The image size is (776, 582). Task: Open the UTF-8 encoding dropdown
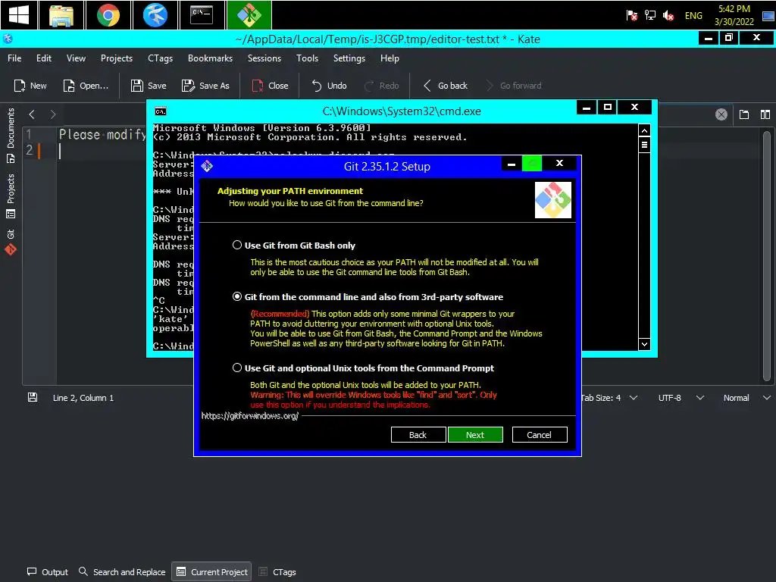tap(681, 398)
